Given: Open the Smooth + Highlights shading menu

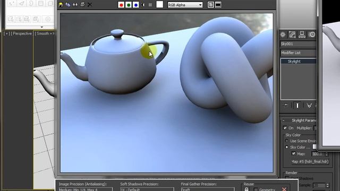Looking at the screenshot, I should 45,33.
